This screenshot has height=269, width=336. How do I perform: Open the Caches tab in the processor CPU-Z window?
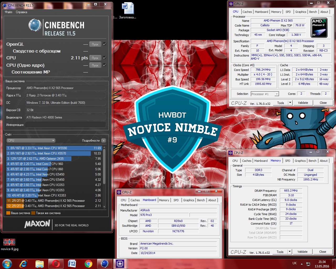click(247, 12)
